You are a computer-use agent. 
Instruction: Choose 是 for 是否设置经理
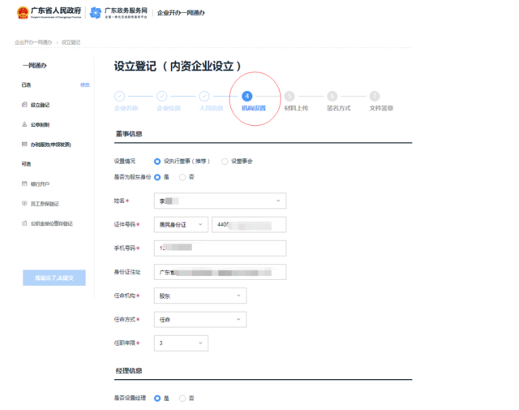tap(157, 399)
